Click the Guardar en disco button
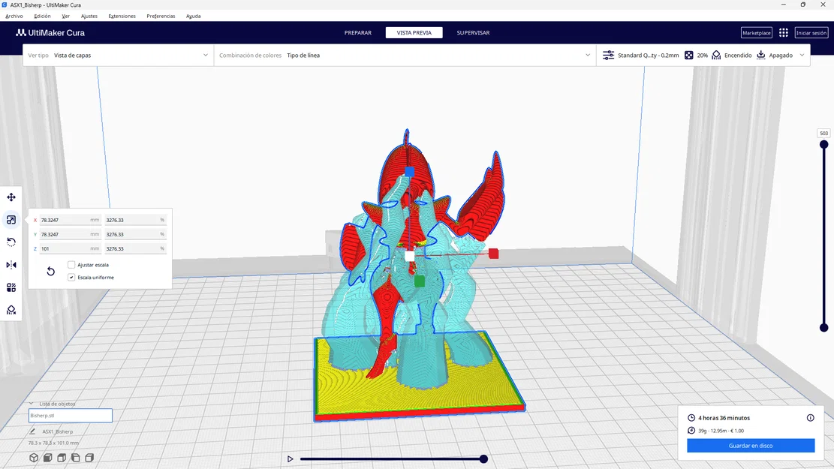 click(x=750, y=445)
